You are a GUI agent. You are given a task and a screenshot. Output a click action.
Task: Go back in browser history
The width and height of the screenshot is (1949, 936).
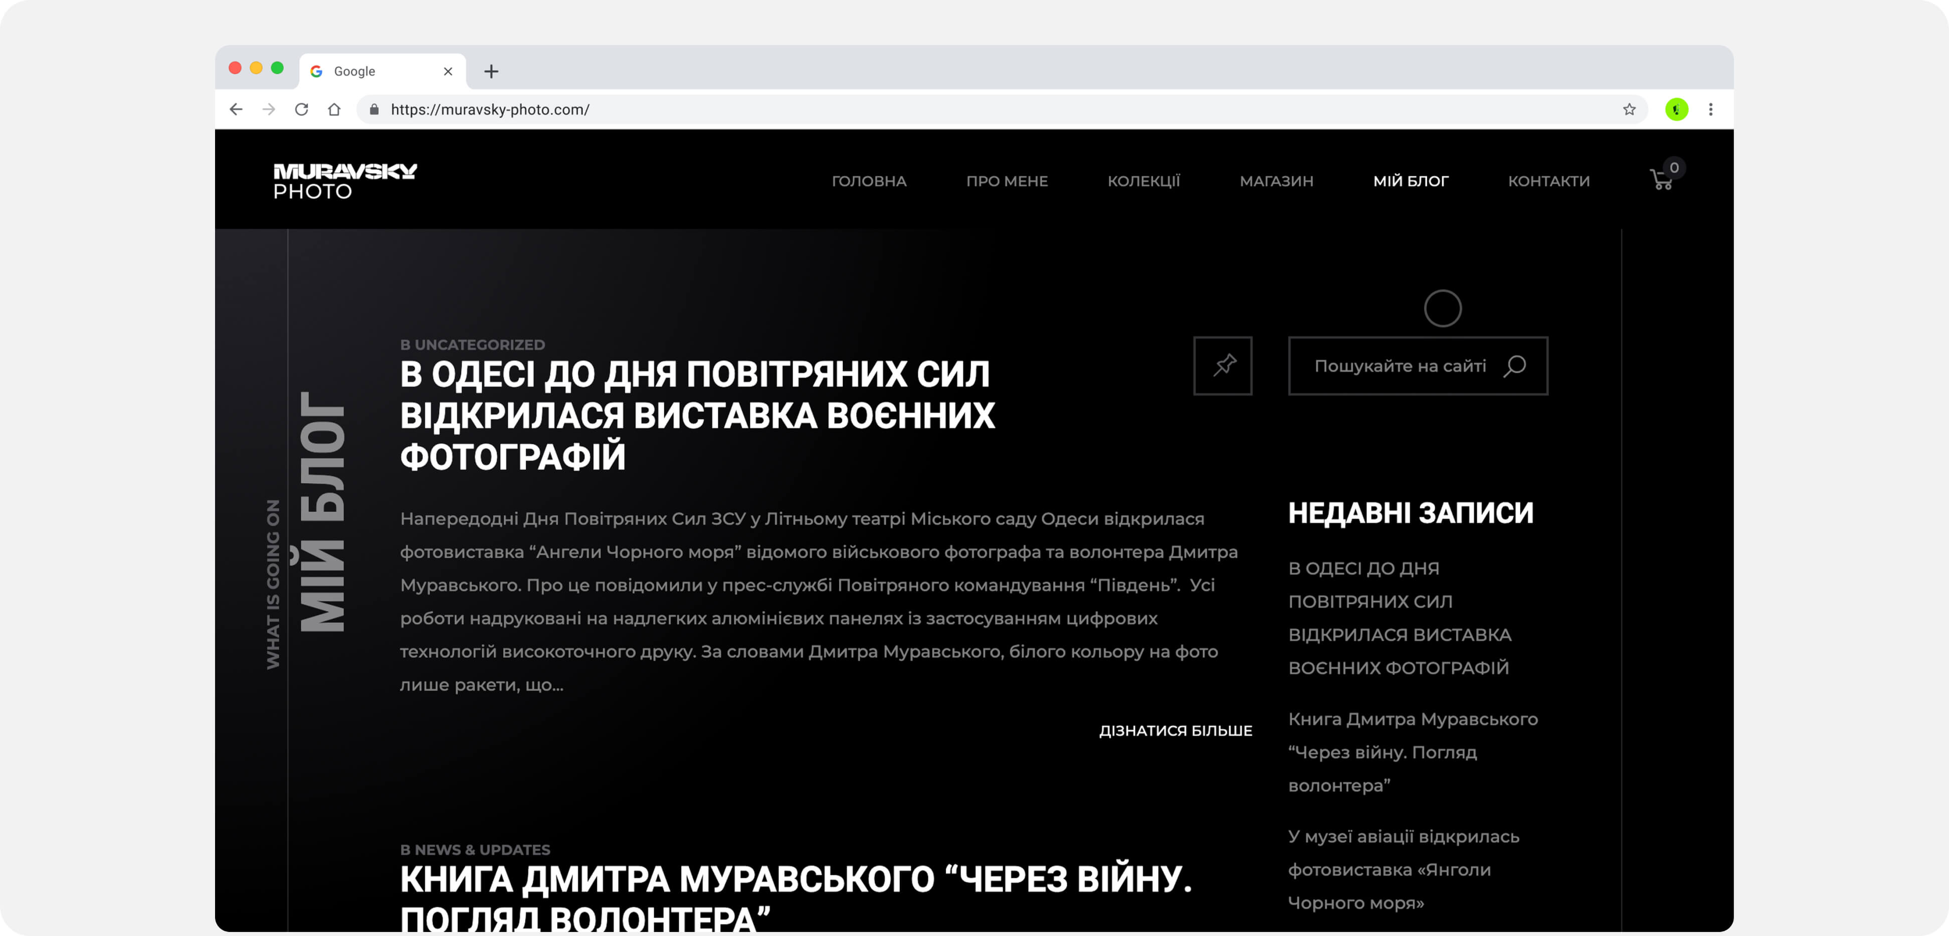[x=236, y=110]
